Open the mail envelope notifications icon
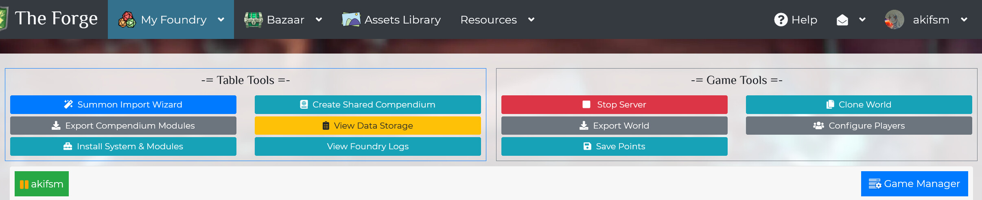Screen dimensions: 982x200 click(x=842, y=20)
